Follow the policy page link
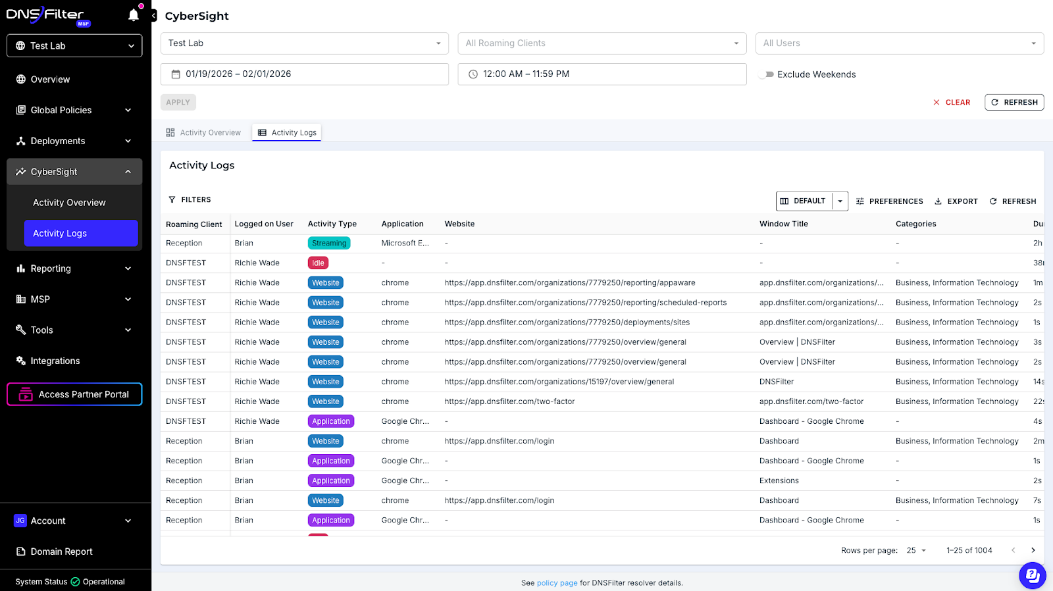Image resolution: width=1053 pixels, height=591 pixels. [557, 583]
